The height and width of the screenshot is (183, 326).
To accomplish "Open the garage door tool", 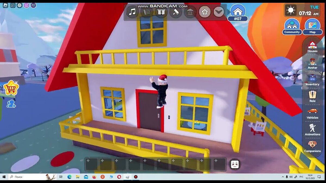I will (190, 12).
